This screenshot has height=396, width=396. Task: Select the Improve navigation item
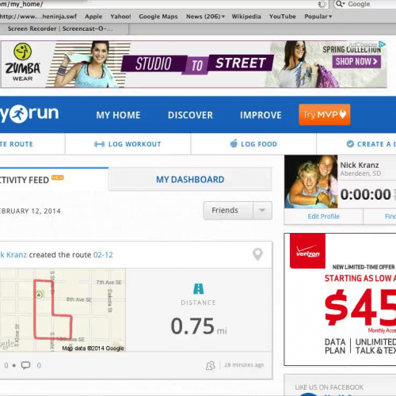(x=261, y=115)
